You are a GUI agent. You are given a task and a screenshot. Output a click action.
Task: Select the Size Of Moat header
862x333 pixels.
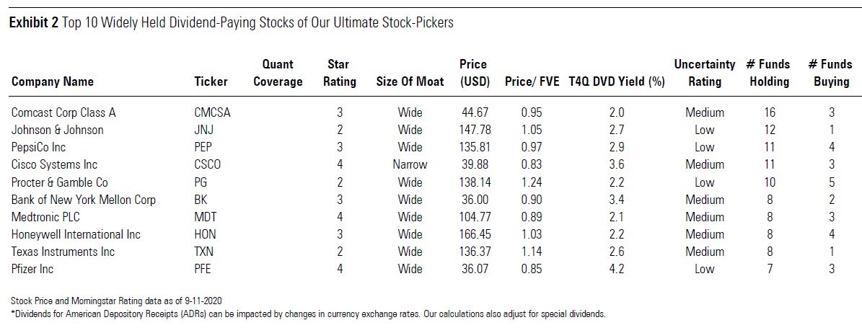pos(410,81)
